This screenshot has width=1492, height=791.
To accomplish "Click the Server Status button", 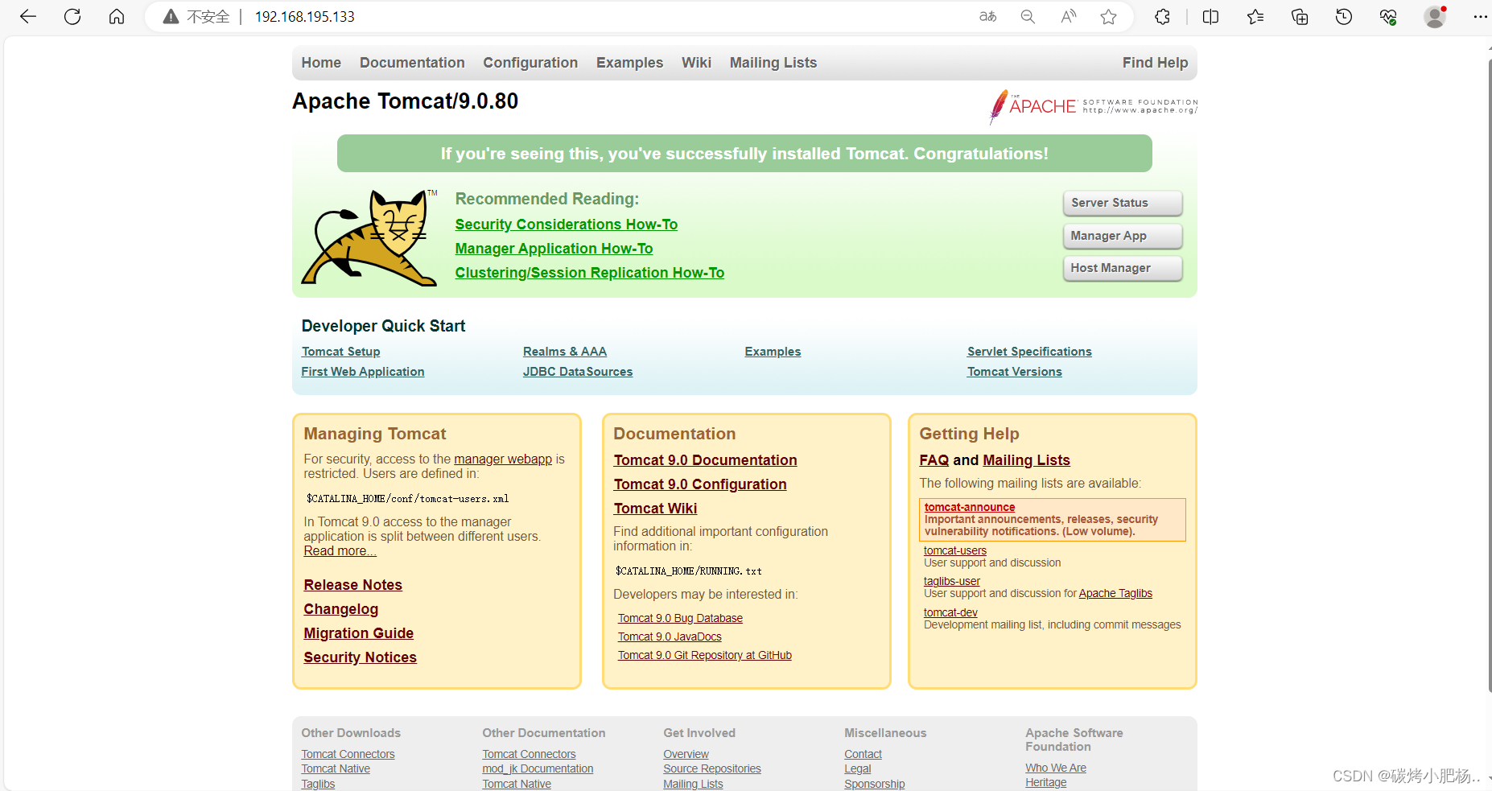I will coord(1123,203).
